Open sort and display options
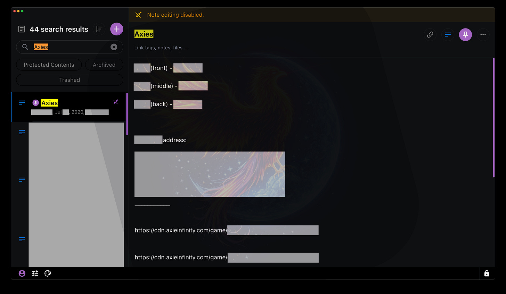Screen dimensions: 506x294 coord(99,29)
